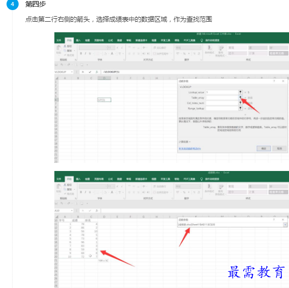Viewport: 289px width, 288px height.
Task: Click the OK (确定) button in the dialog
Action: (264, 148)
